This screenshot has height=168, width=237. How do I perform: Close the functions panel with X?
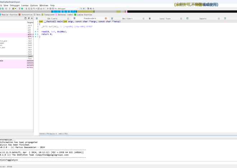[x=32, y=18]
